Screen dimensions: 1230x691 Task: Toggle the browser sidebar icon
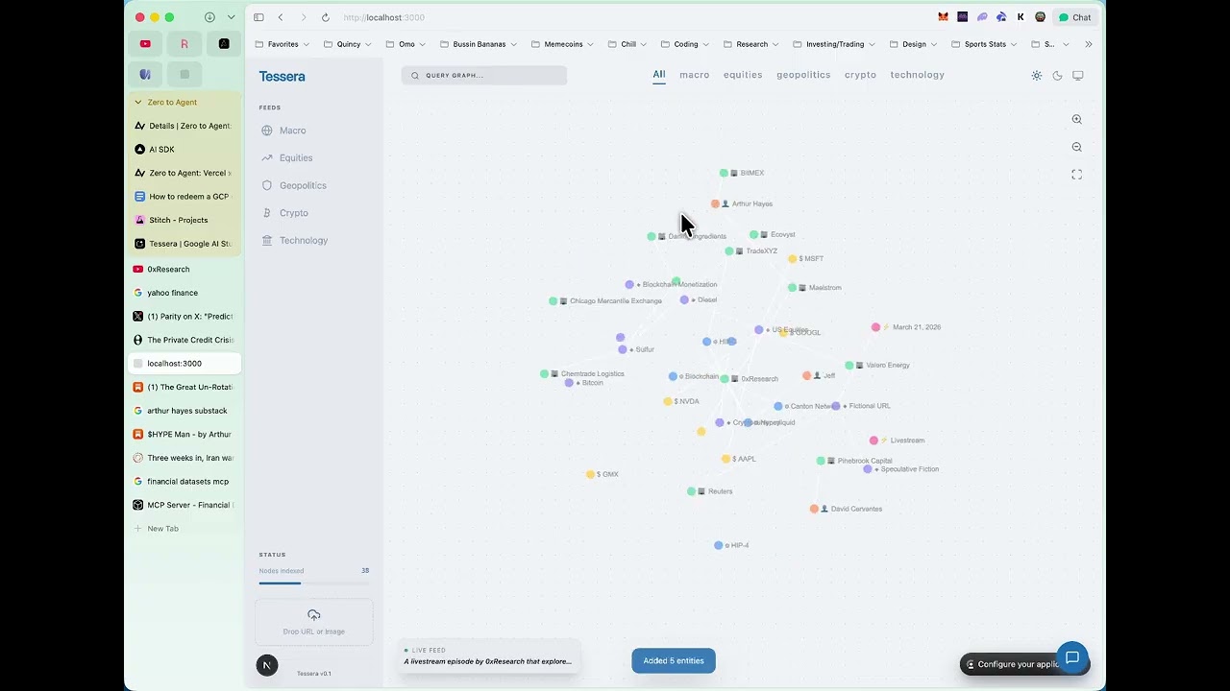pyautogui.click(x=258, y=17)
